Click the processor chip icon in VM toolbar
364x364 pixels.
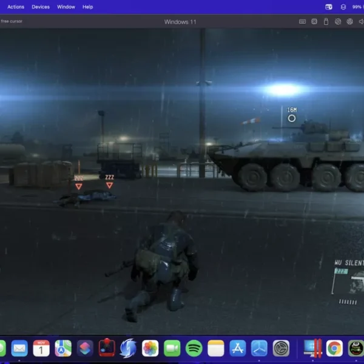coord(314,22)
